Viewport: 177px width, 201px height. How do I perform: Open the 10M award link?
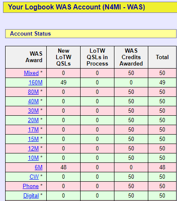(33, 158)
